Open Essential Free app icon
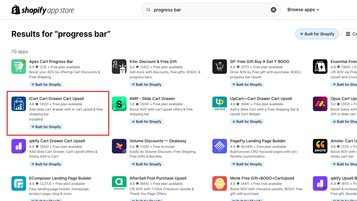357x201 pixels. tap(320, 67)
